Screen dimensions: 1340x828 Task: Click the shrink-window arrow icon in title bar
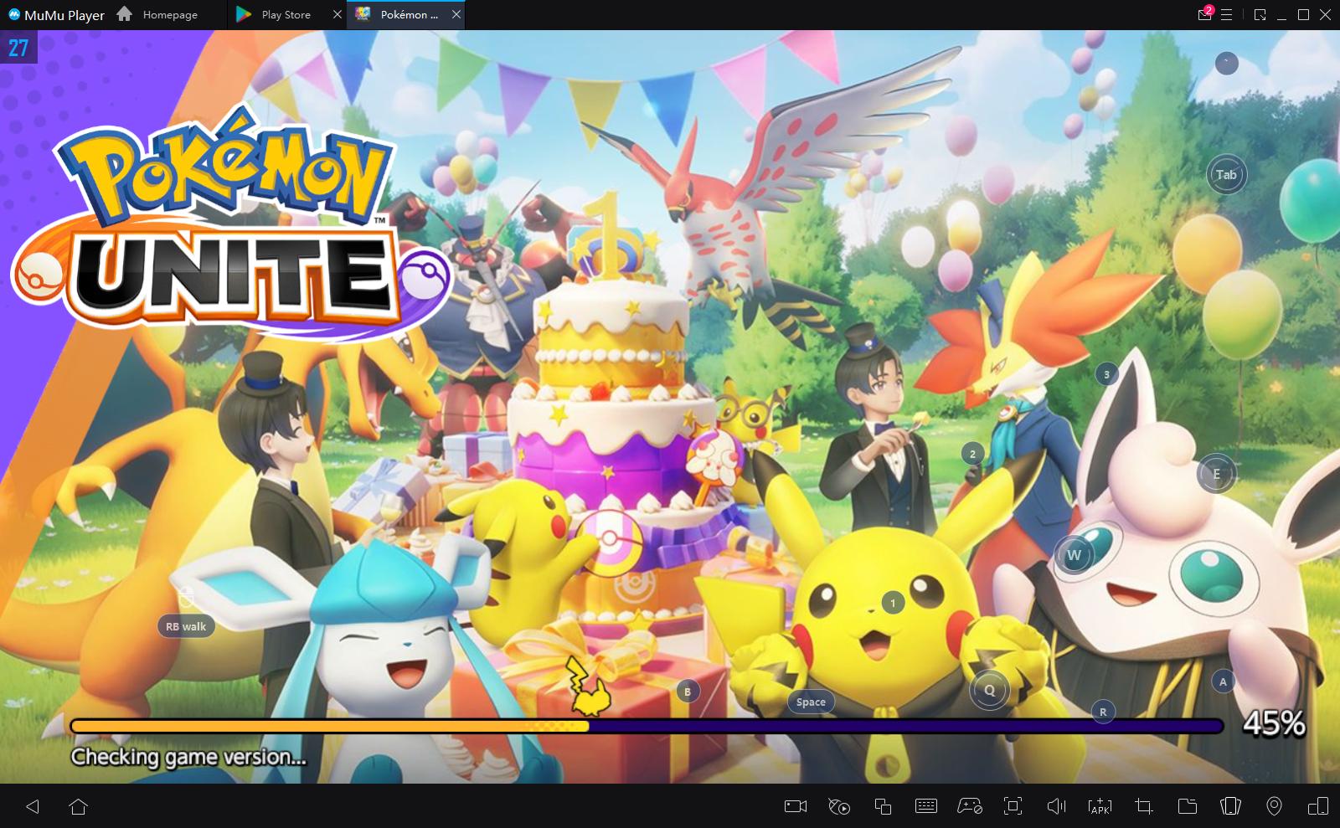(1260, 14)
